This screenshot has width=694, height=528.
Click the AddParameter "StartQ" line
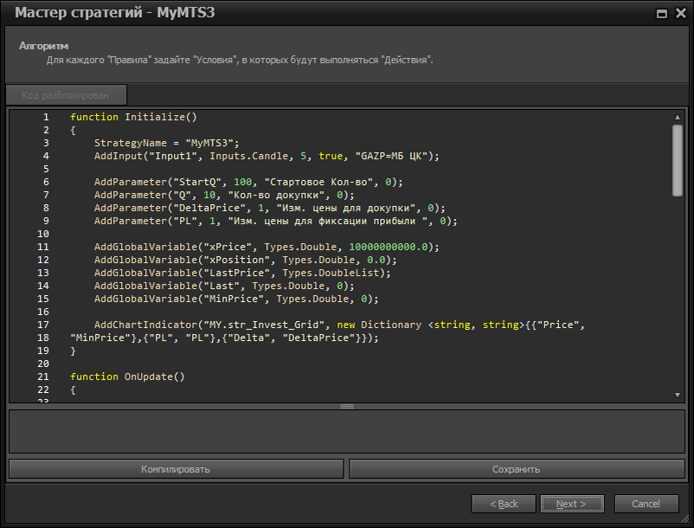click(x=248, y=182)
